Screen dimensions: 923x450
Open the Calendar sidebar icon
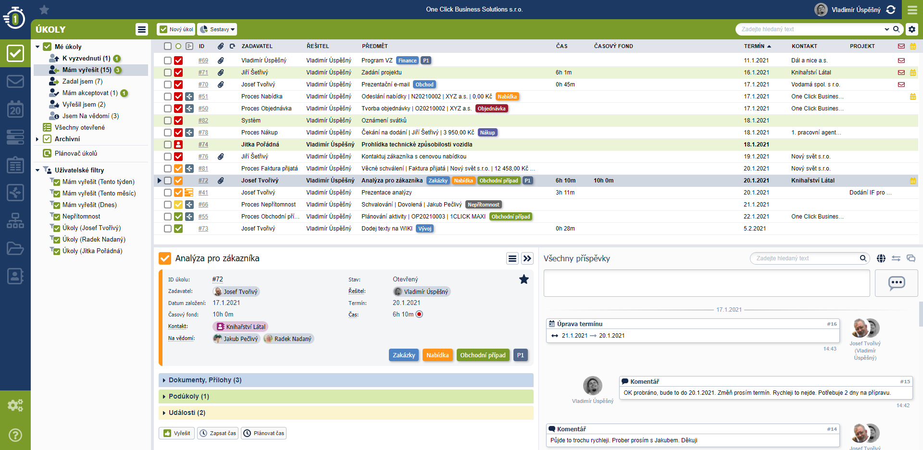click(x=15, y=109)
